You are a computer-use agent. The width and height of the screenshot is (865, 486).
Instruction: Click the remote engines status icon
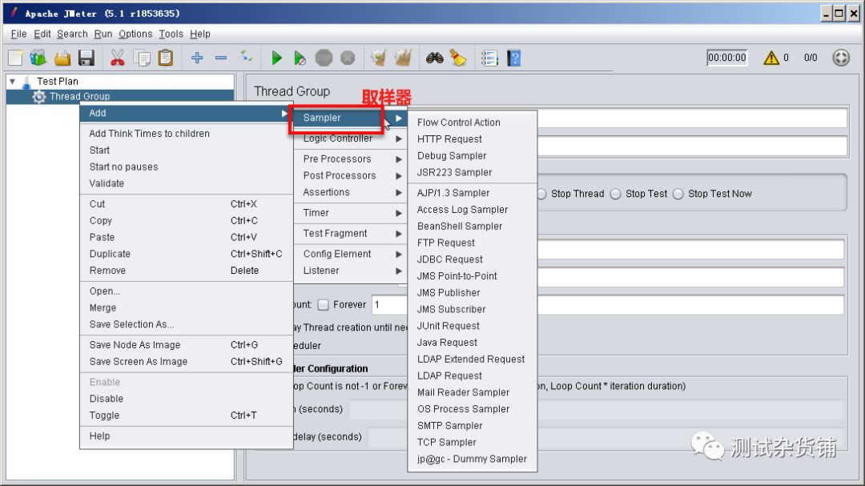pyautogui.click(x=841, y=58)
